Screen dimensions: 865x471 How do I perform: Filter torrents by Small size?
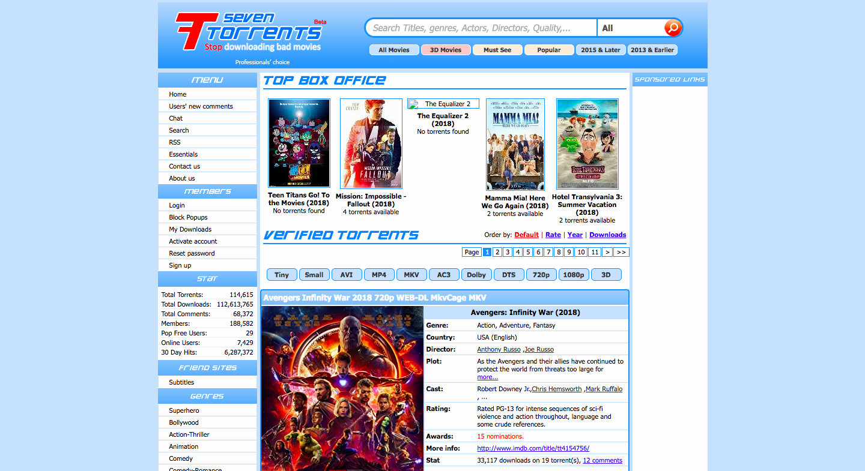tap(314, 275)
